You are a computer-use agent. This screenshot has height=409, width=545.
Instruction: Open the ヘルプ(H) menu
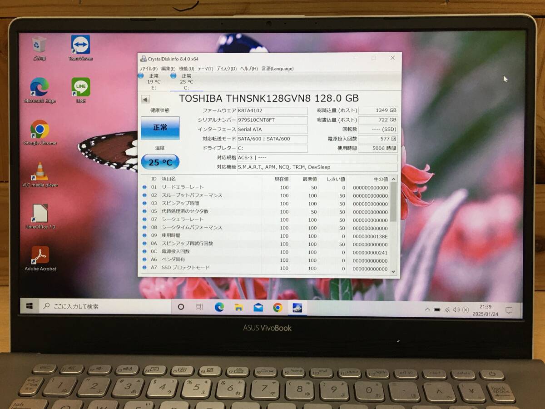point(248,69)
